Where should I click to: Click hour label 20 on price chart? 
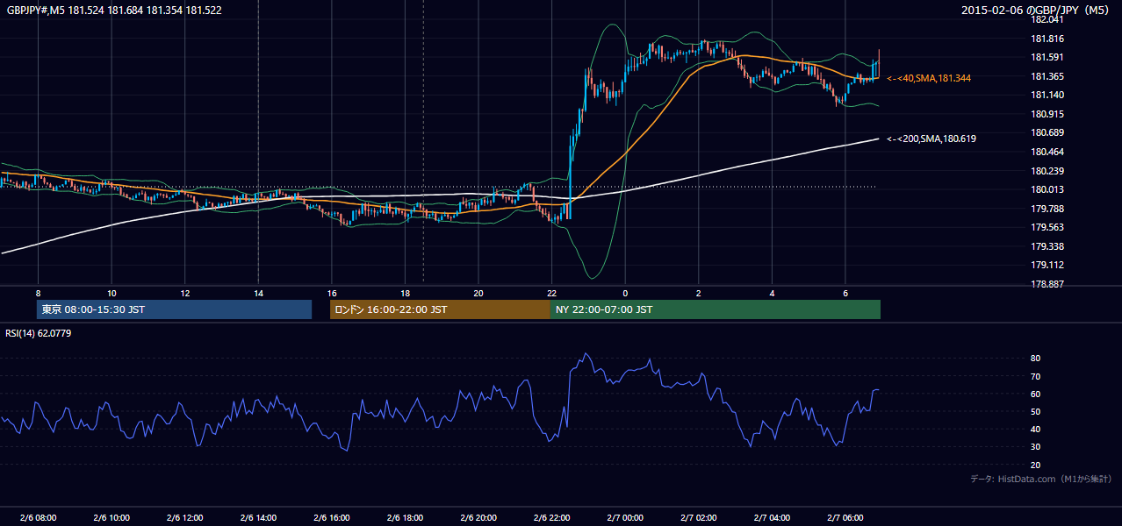click(x=478, y=292)
